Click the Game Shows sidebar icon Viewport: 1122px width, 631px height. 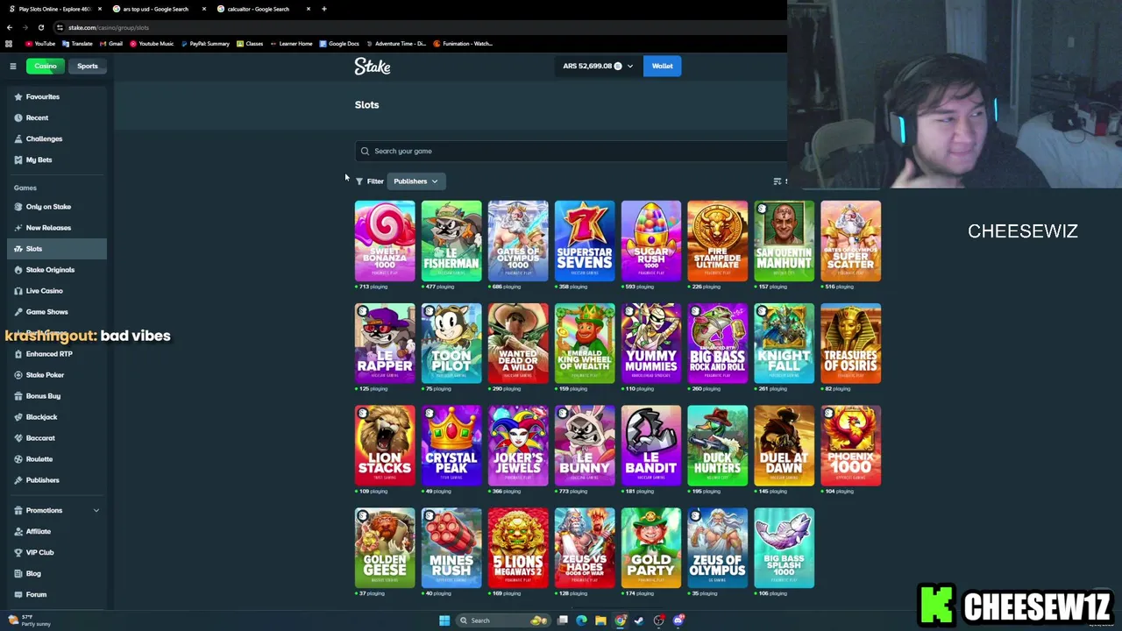pyautogui.click(x=18, y=312)
